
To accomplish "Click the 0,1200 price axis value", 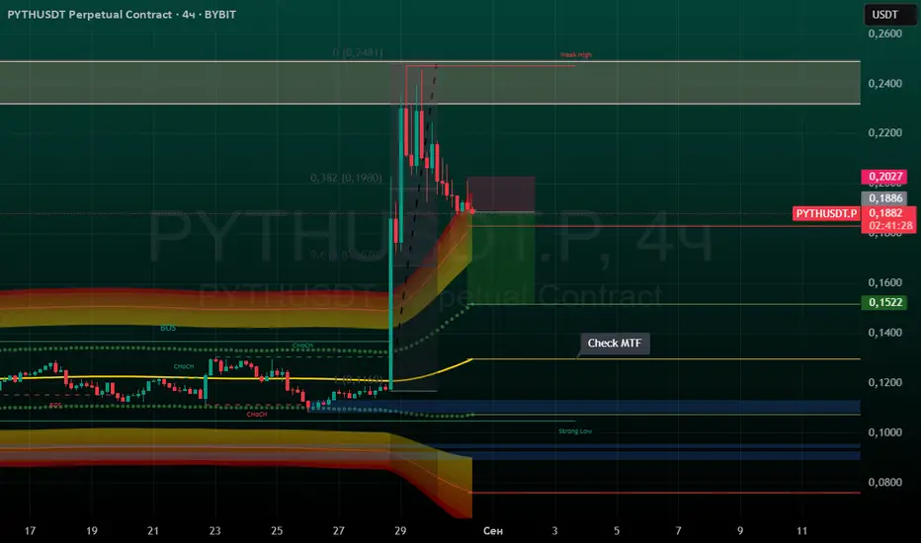I will 884,382.
